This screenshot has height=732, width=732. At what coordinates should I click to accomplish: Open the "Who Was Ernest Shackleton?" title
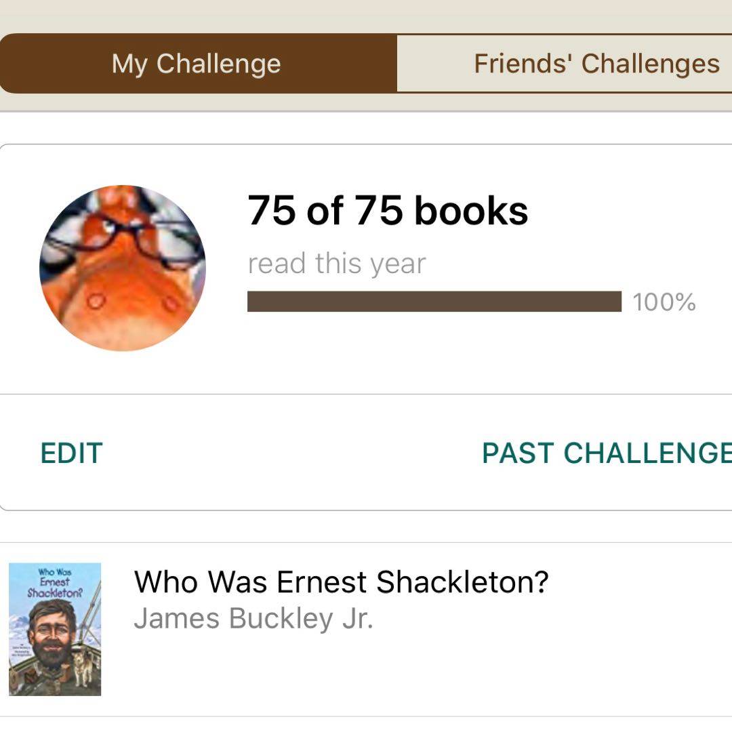341,582
